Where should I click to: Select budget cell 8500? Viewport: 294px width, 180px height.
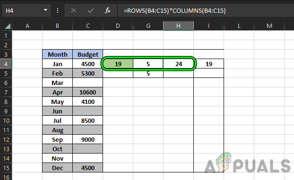click(88, 120)
